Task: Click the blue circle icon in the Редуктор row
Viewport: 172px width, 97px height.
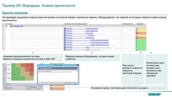Action: pos(65,35)
